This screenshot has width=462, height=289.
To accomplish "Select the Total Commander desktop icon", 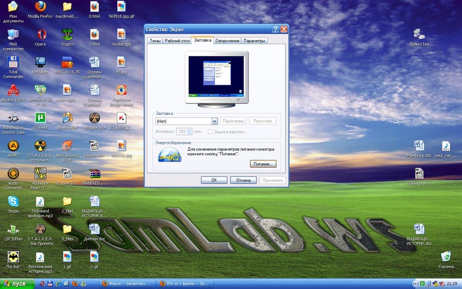I will click(13, 68).
